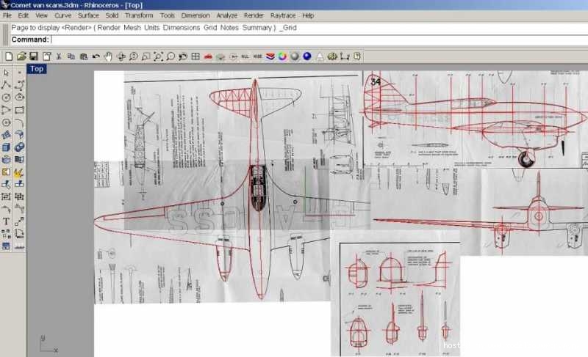Open the Render menu
This screenshot has width=588, height=357.
[254, 15]
